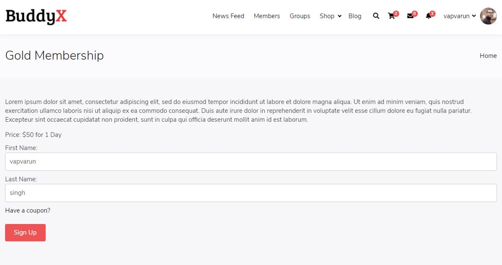Open the Members page
Viewport: 502px width, 265px height.
[x=267, y=16]
